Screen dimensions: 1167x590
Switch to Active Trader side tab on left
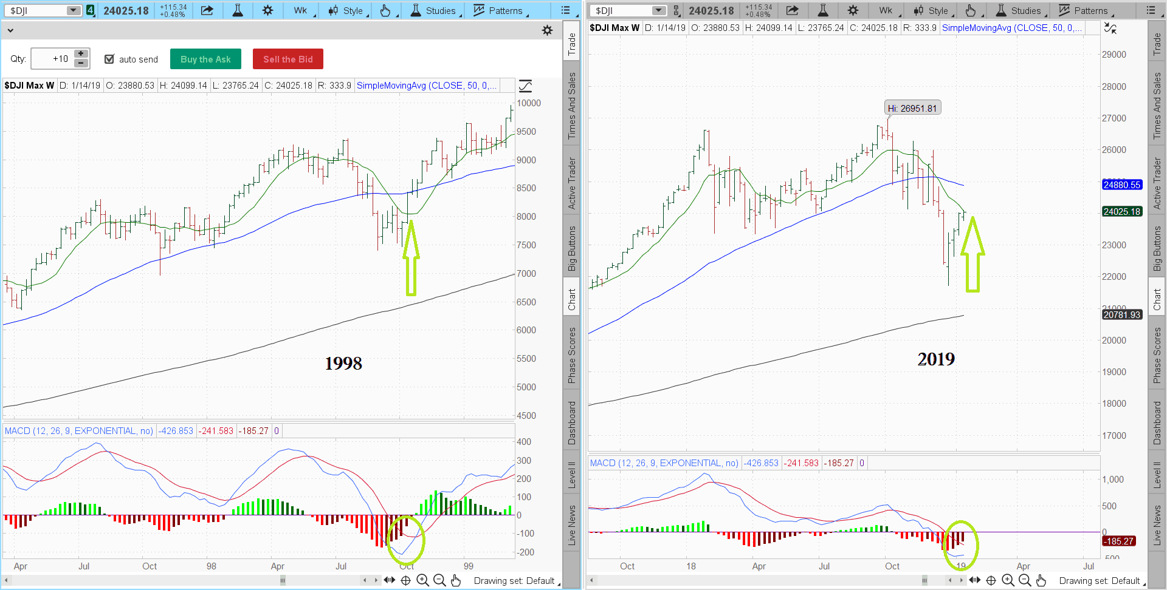[571, 183]
